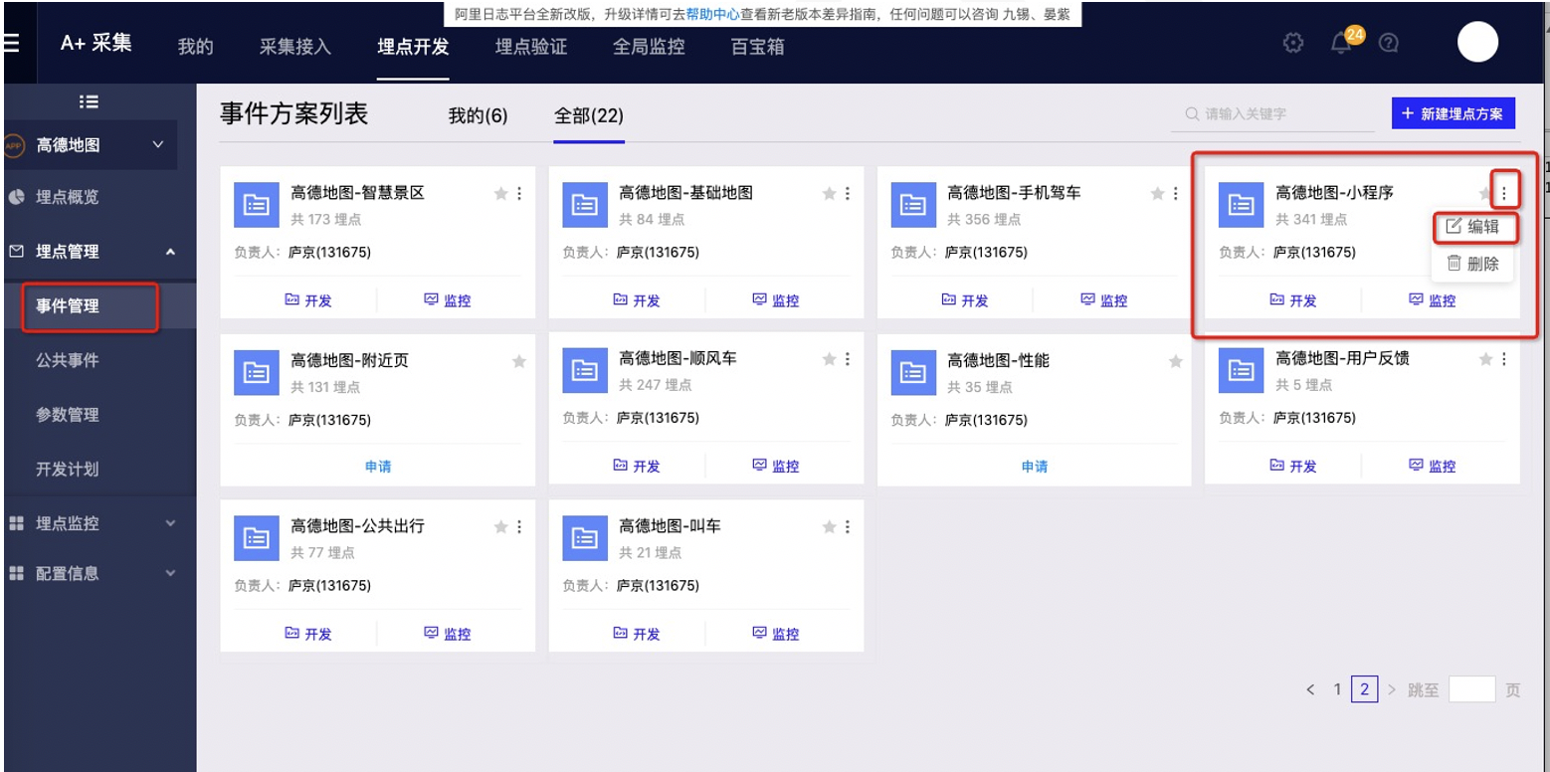Switch to the 采集接入 top navigation tab
This screenshot has width=1550, height=772.
295,47
